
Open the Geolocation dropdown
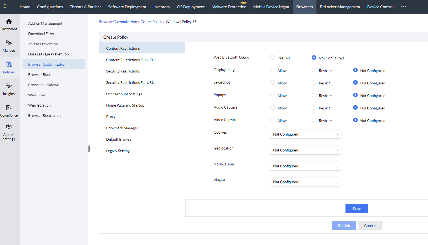coord(305,150)
